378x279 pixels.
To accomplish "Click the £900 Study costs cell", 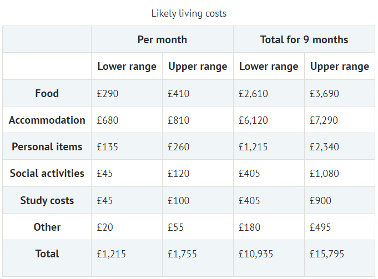I will [x=320, y=200].
